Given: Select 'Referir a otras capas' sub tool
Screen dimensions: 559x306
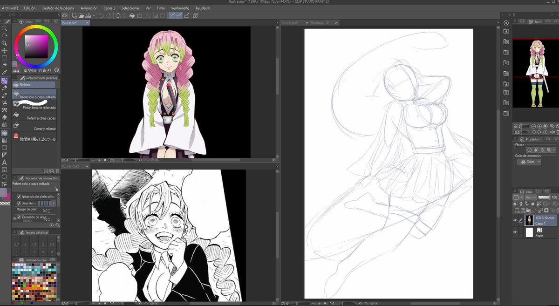Looking at the screenshot, I should click(x=35, y=116).
